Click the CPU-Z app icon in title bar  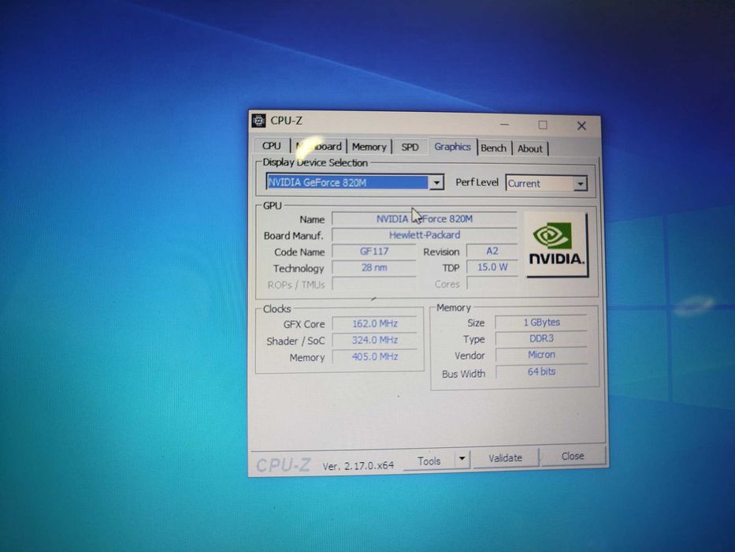pos(258,121)
